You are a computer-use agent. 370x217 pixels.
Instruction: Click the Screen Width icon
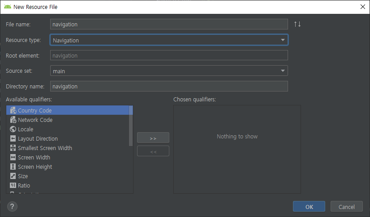13,157
